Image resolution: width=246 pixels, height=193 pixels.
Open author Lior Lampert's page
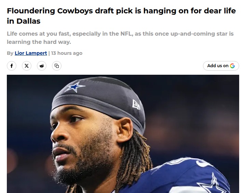pos(31,53)
